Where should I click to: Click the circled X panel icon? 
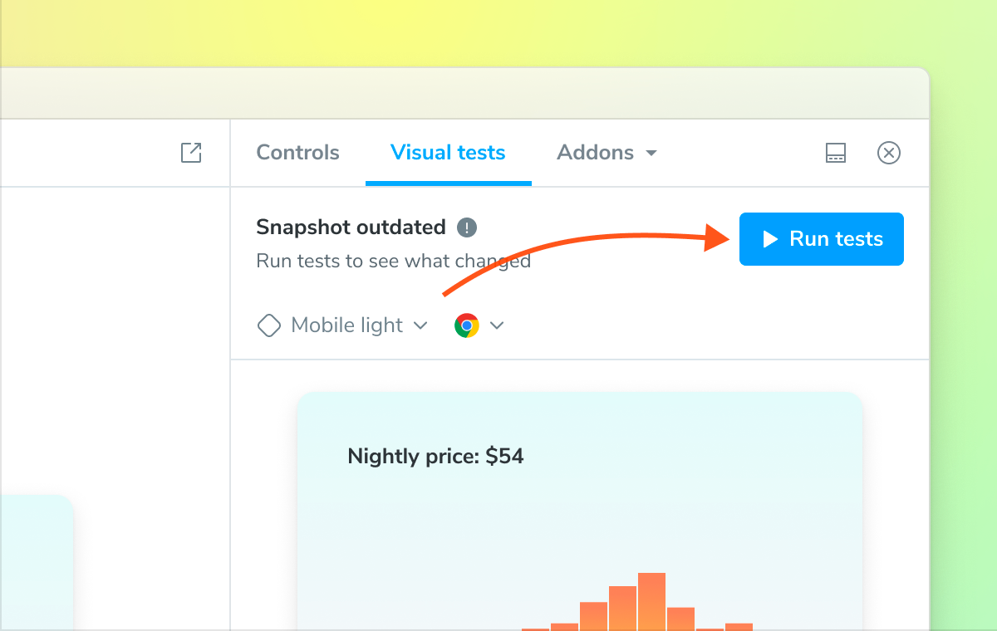pyautogui.click(x=889, y=153)
